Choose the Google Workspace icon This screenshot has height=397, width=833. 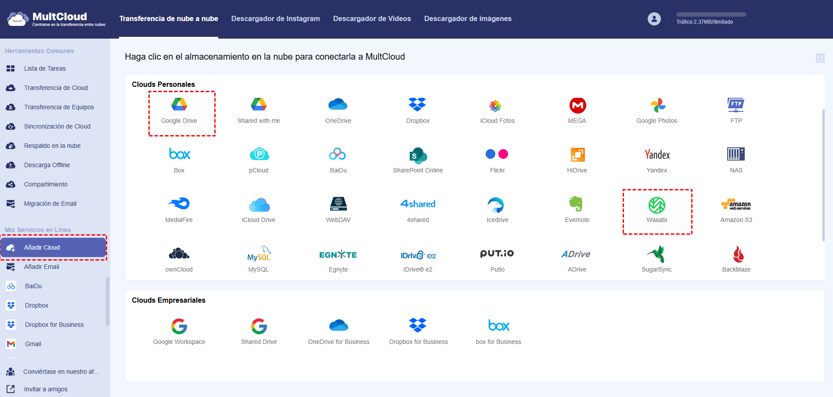point(179,326)
